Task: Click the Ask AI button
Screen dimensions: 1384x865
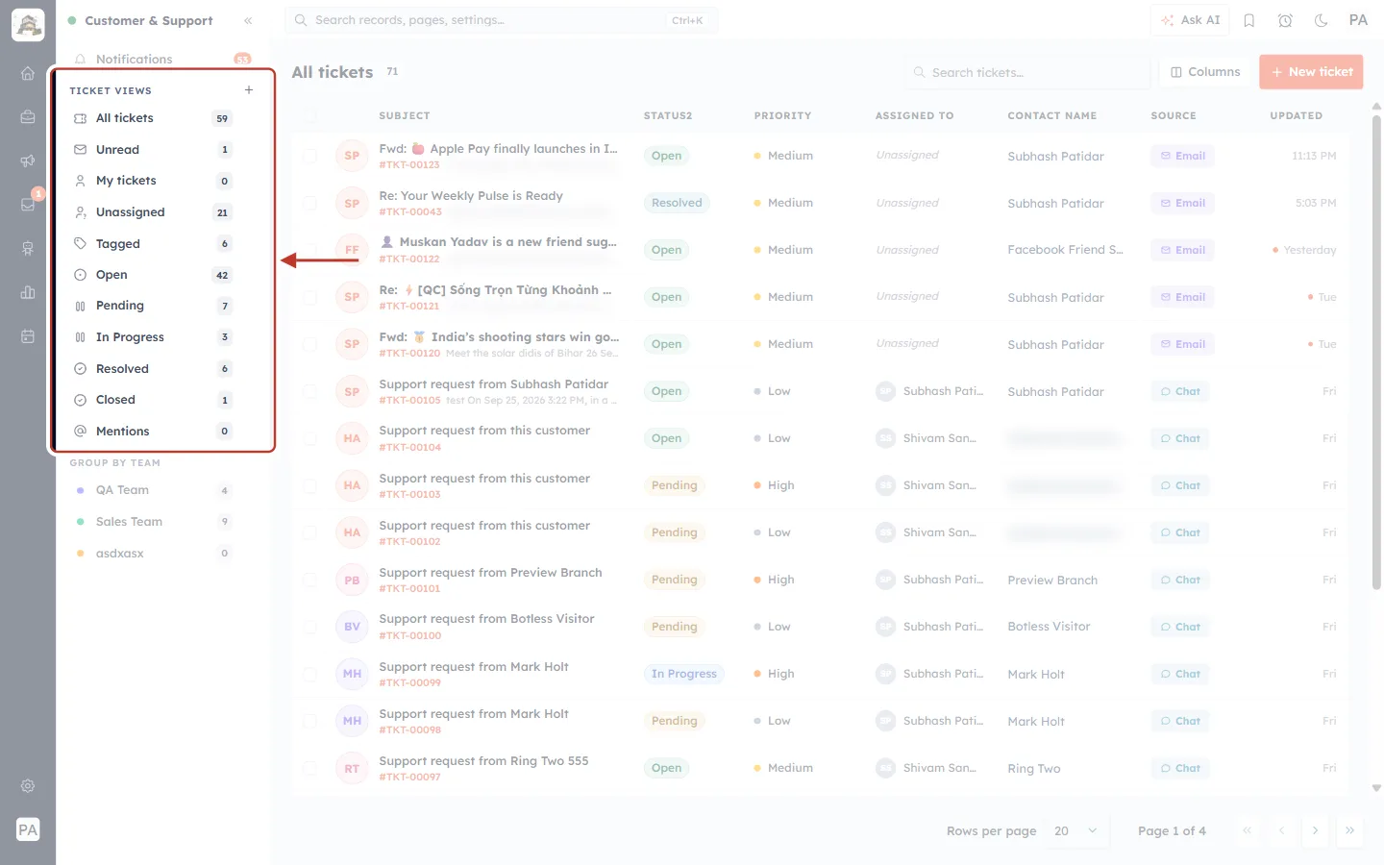Action: 1191,20
